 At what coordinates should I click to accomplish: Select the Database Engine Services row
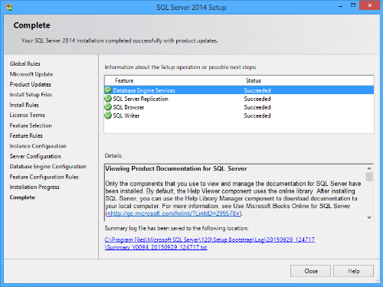tap(239, 90)
